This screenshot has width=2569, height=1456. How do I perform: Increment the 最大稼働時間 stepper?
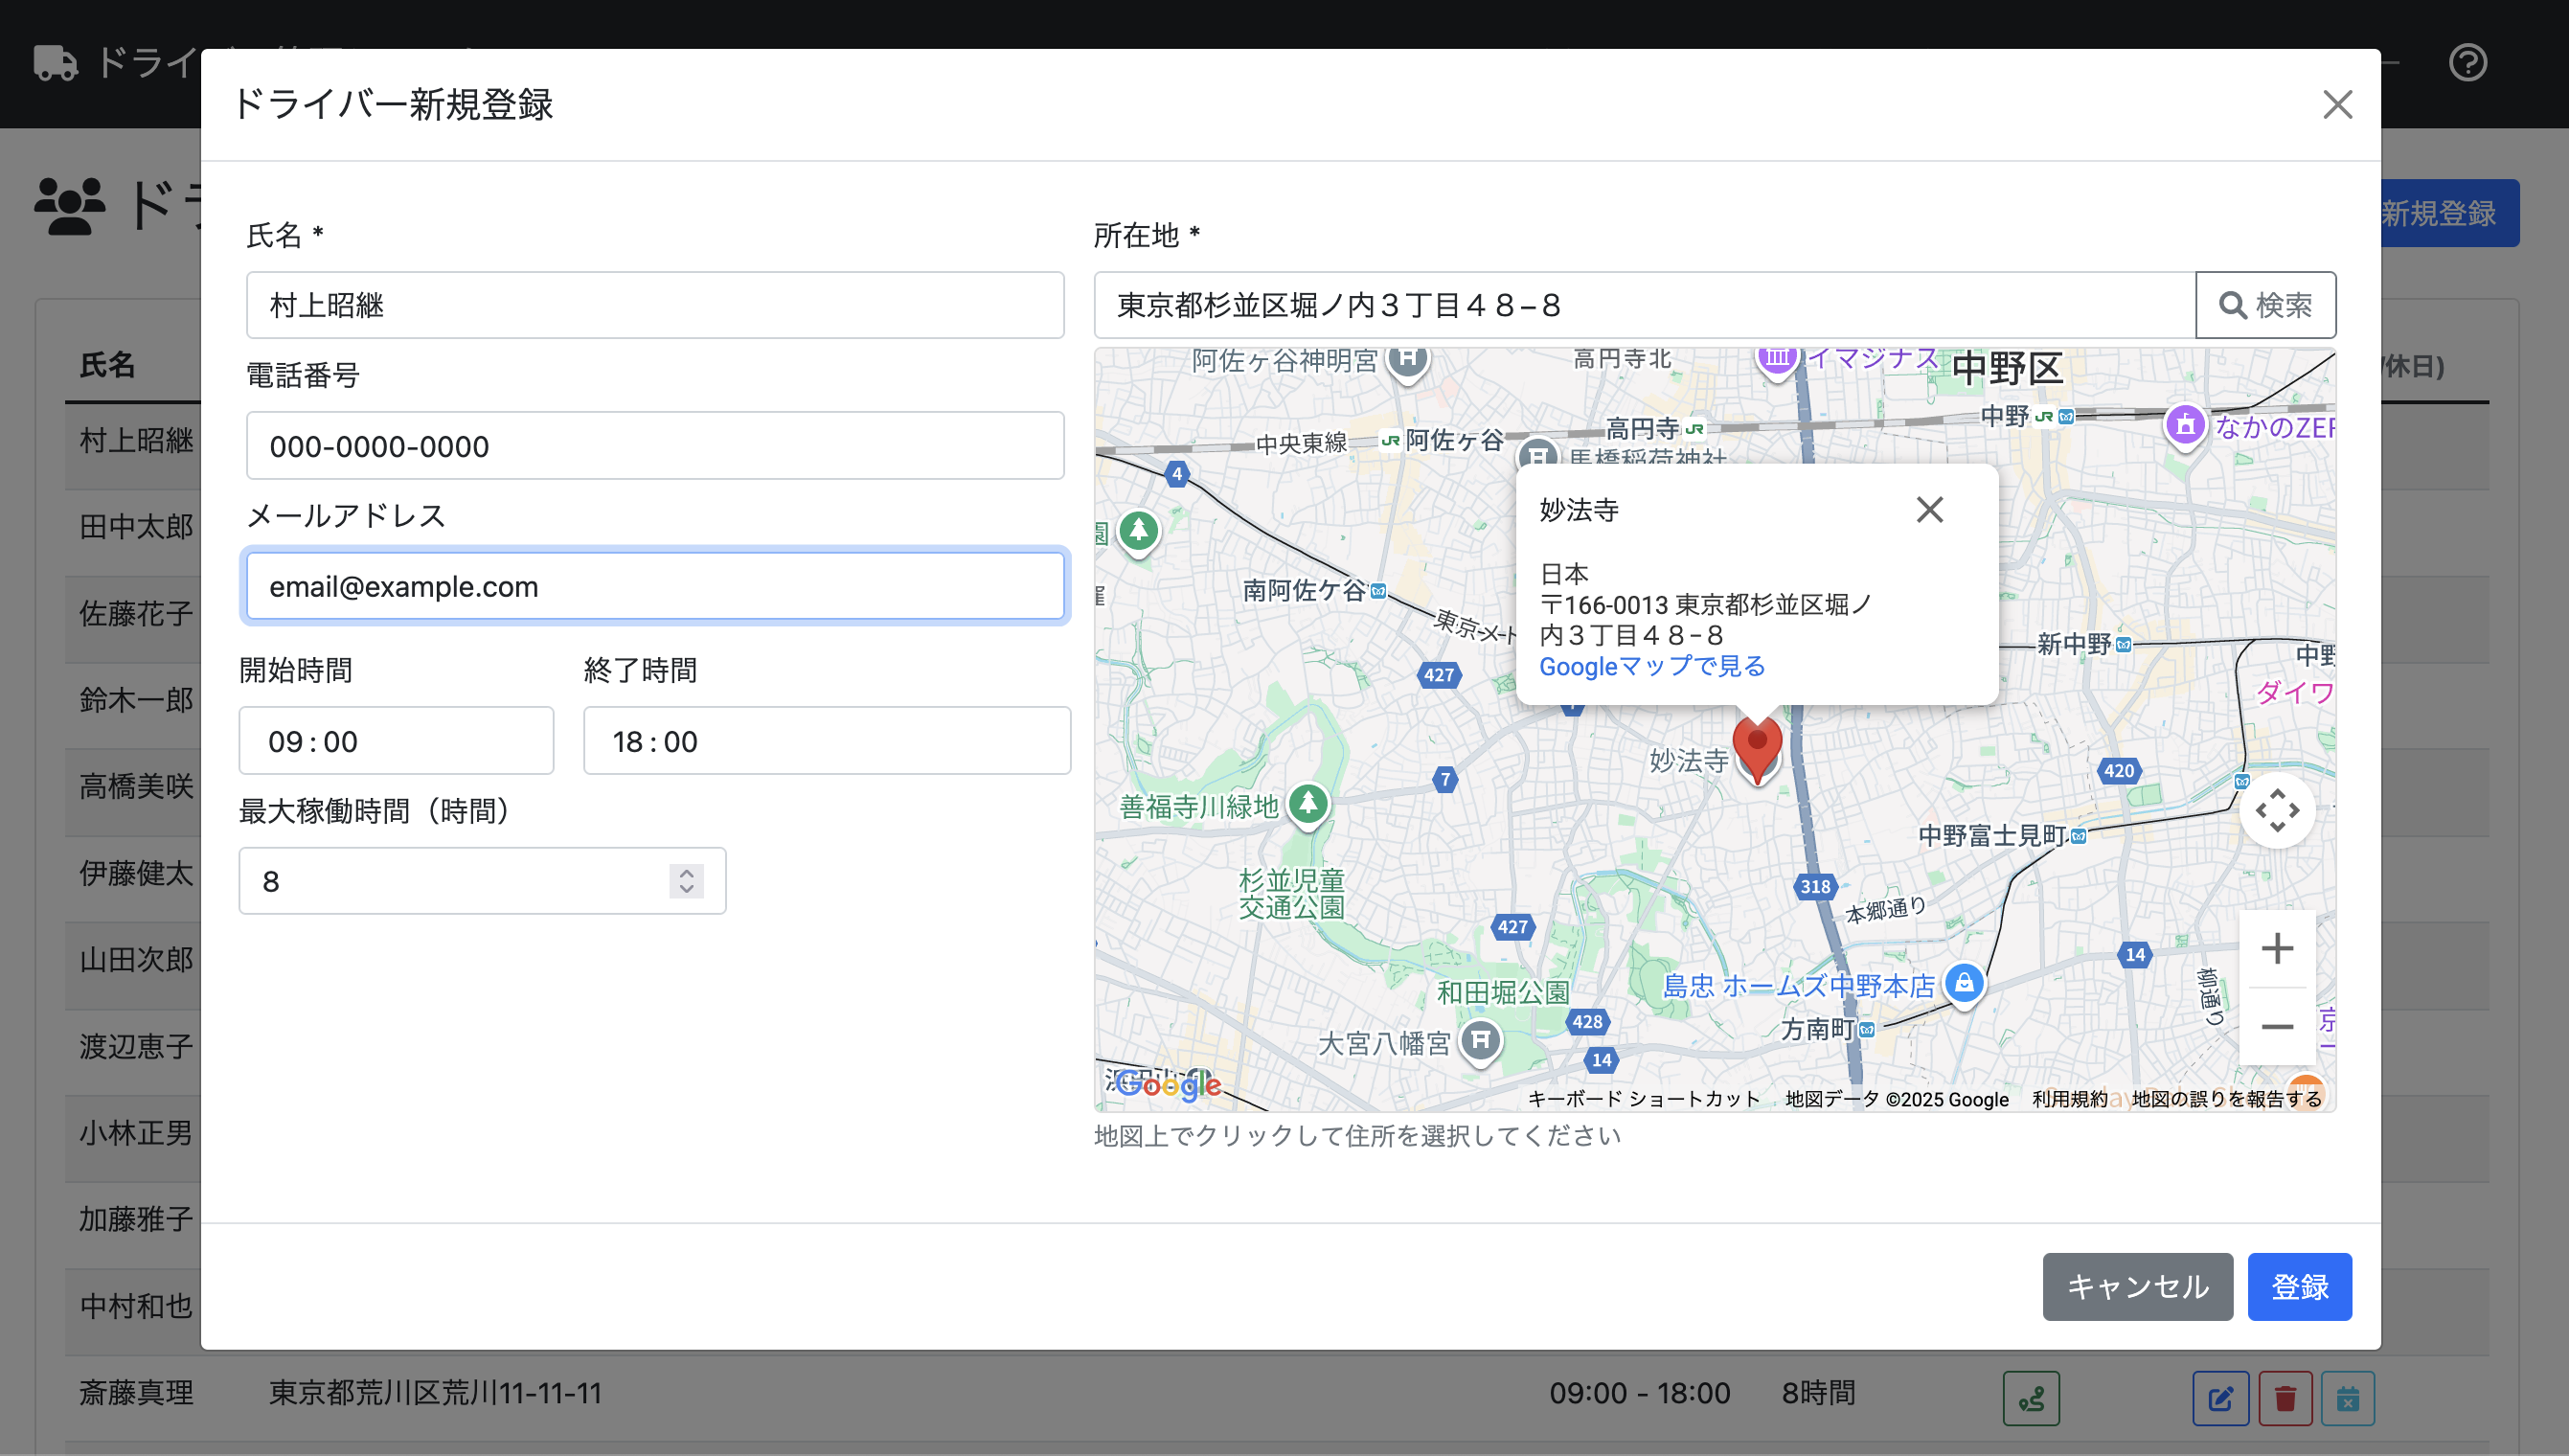pos(686,873)
